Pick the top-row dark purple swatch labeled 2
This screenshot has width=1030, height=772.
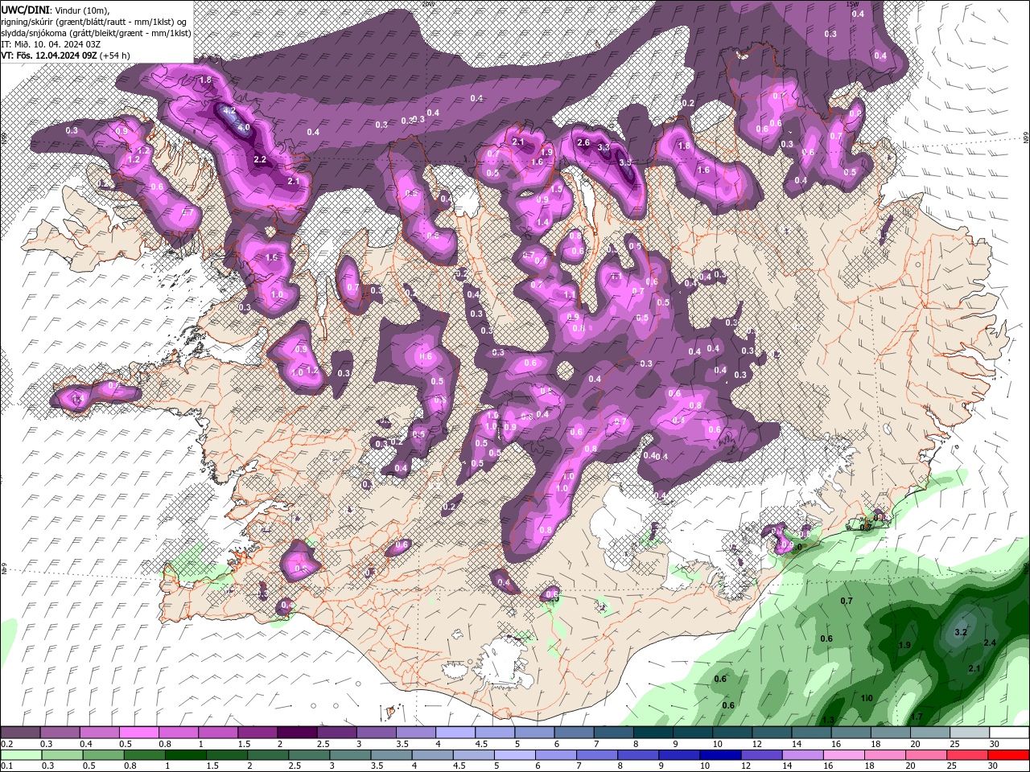tap(297, 733)
